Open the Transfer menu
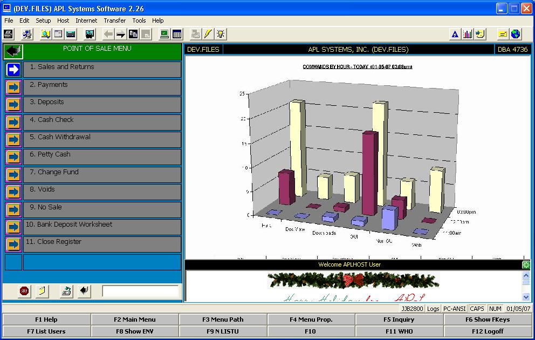Image resolution: width=535 pixels, height=340 pixels. pyautogui.click(x=115, y=21)
